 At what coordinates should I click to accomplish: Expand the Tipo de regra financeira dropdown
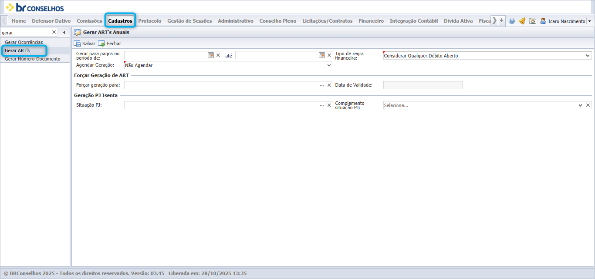point(588,56)
